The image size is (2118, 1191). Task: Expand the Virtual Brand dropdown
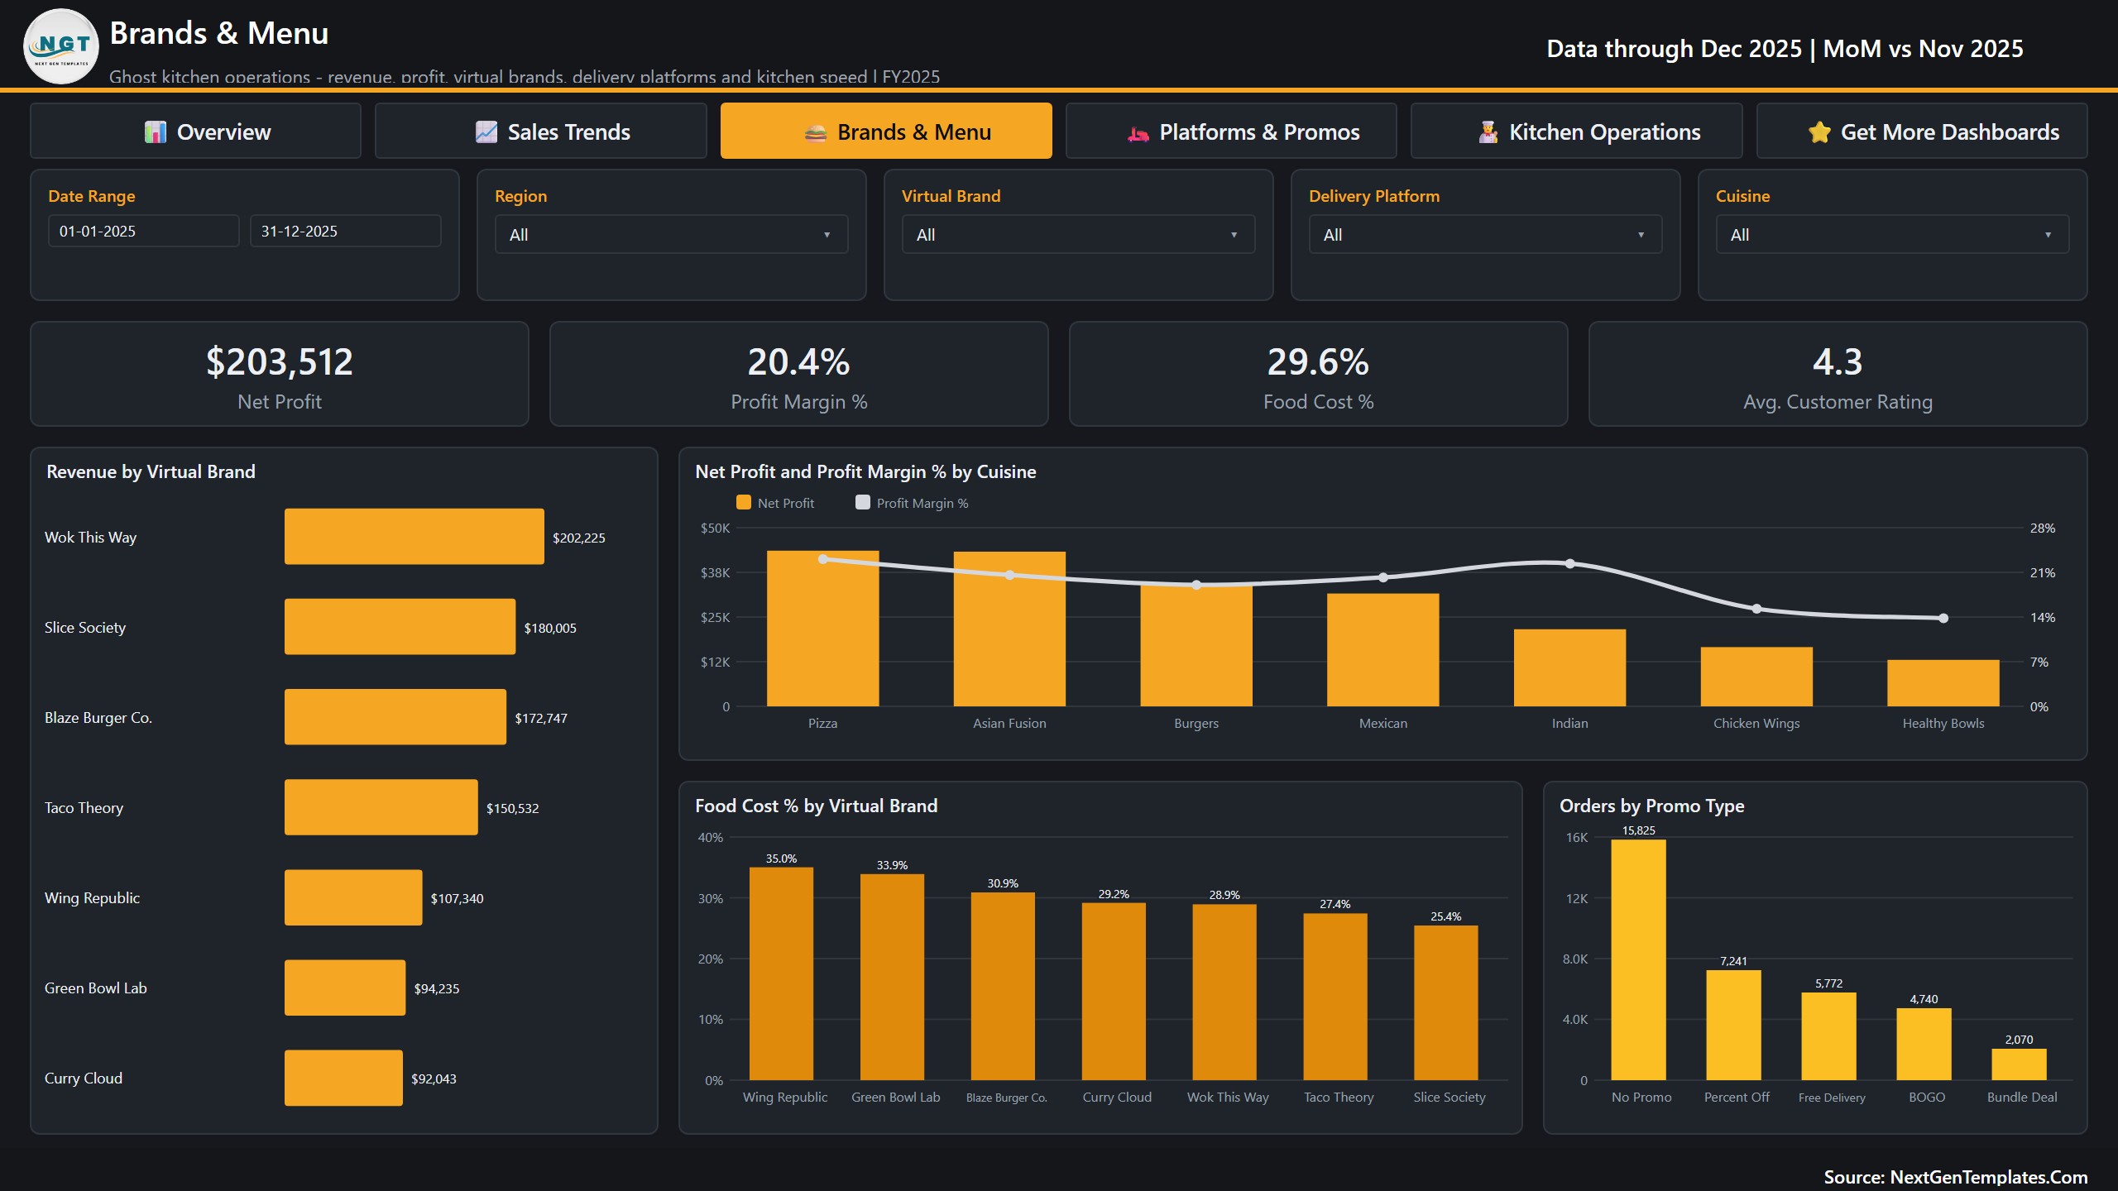tap(1079, 235)
